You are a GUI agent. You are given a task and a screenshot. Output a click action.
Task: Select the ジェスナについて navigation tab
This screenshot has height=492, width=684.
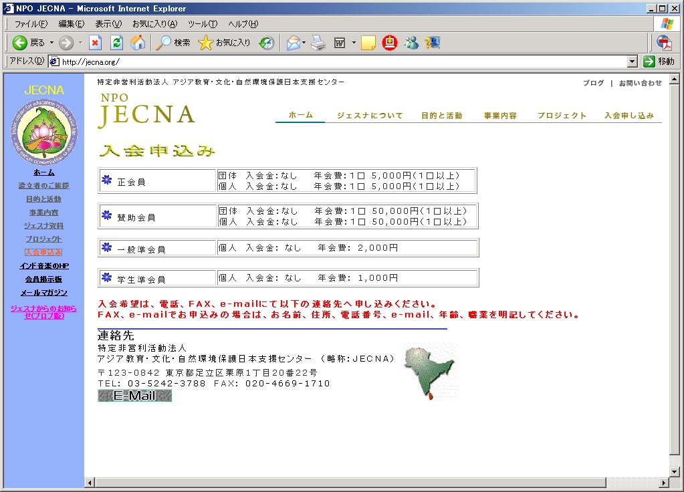point(370,116)
